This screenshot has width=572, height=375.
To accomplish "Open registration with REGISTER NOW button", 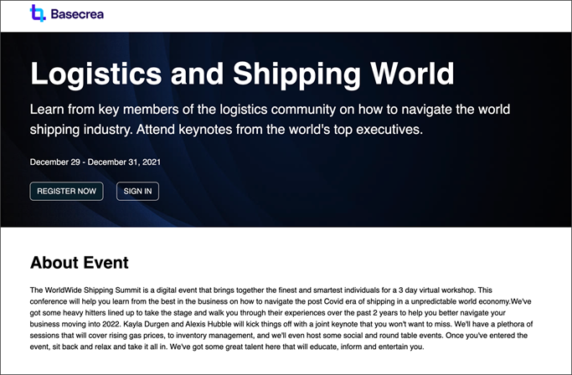I will pyautogui.click(x=66, y=191).
